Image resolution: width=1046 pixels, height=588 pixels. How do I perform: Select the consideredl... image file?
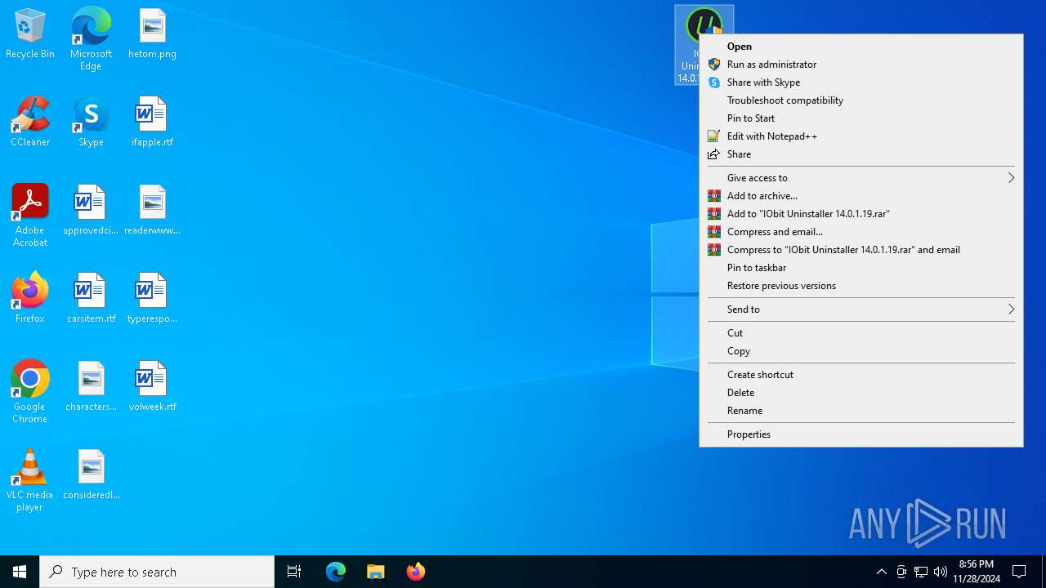pyautogui.click(x=91, y=475)
